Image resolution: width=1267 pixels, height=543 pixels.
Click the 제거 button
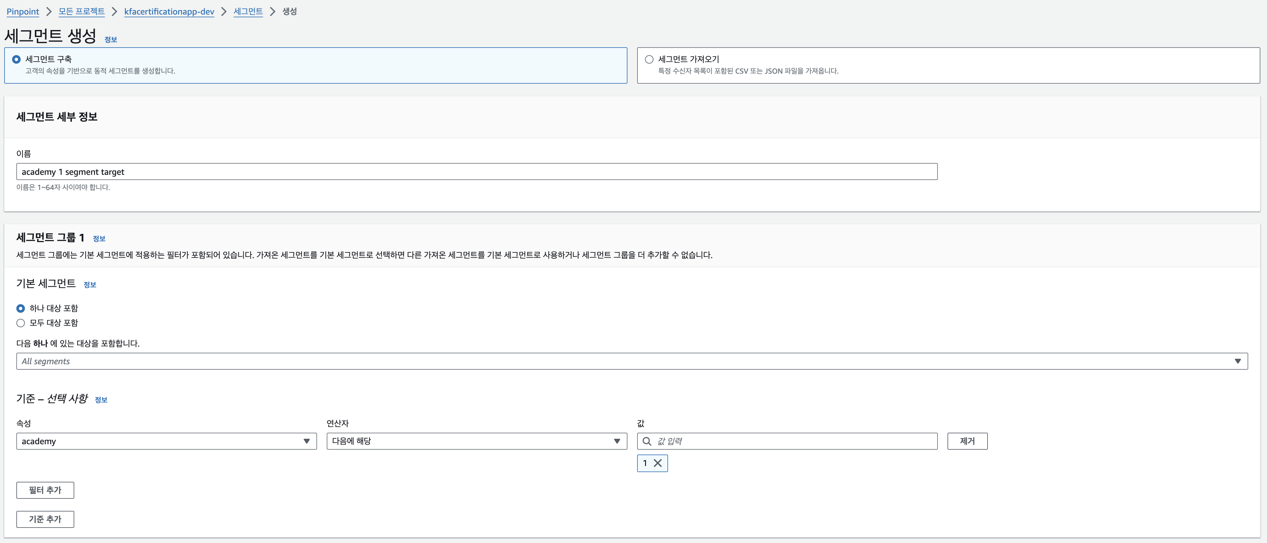point(967,441)
